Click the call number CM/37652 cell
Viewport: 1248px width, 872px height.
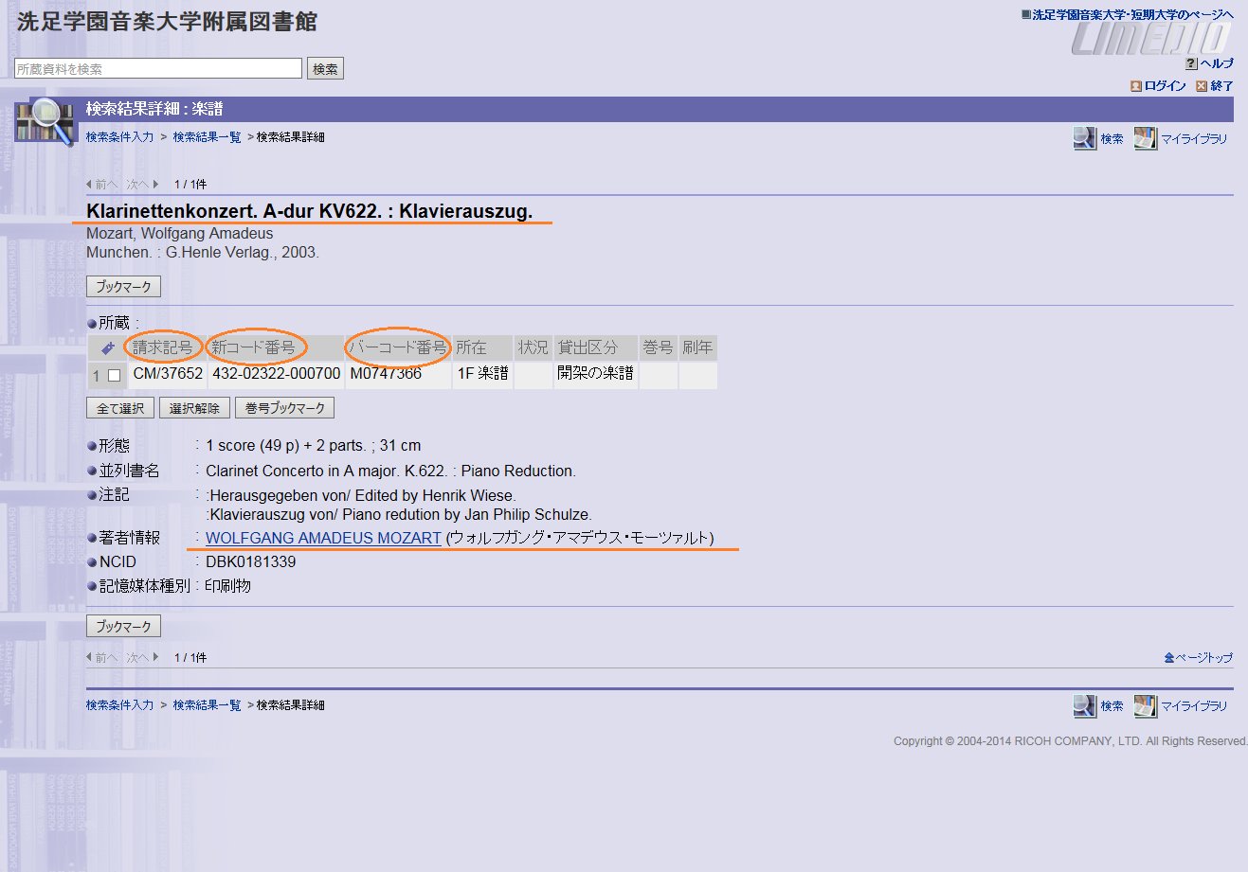(x=168, y=374)
